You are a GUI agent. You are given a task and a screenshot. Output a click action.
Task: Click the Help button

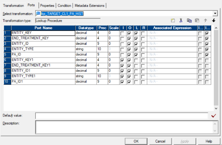(209, 141)
